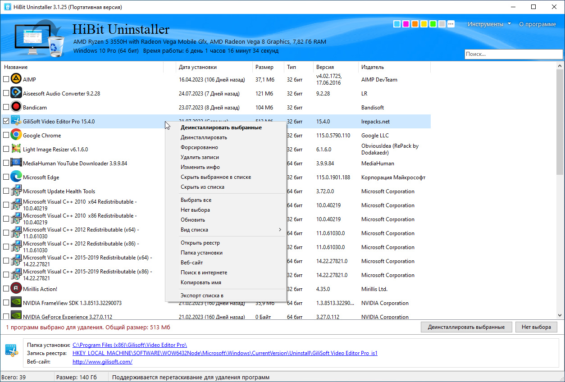Tick the Microsoft Update Health Tools checkbox
Viewport: 565px width, 382px height.
click(x=6, y=191)
